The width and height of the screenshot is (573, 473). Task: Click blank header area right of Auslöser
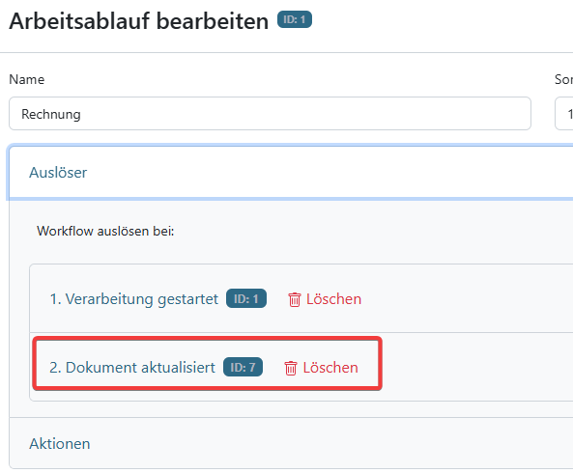tap(329, 173)
